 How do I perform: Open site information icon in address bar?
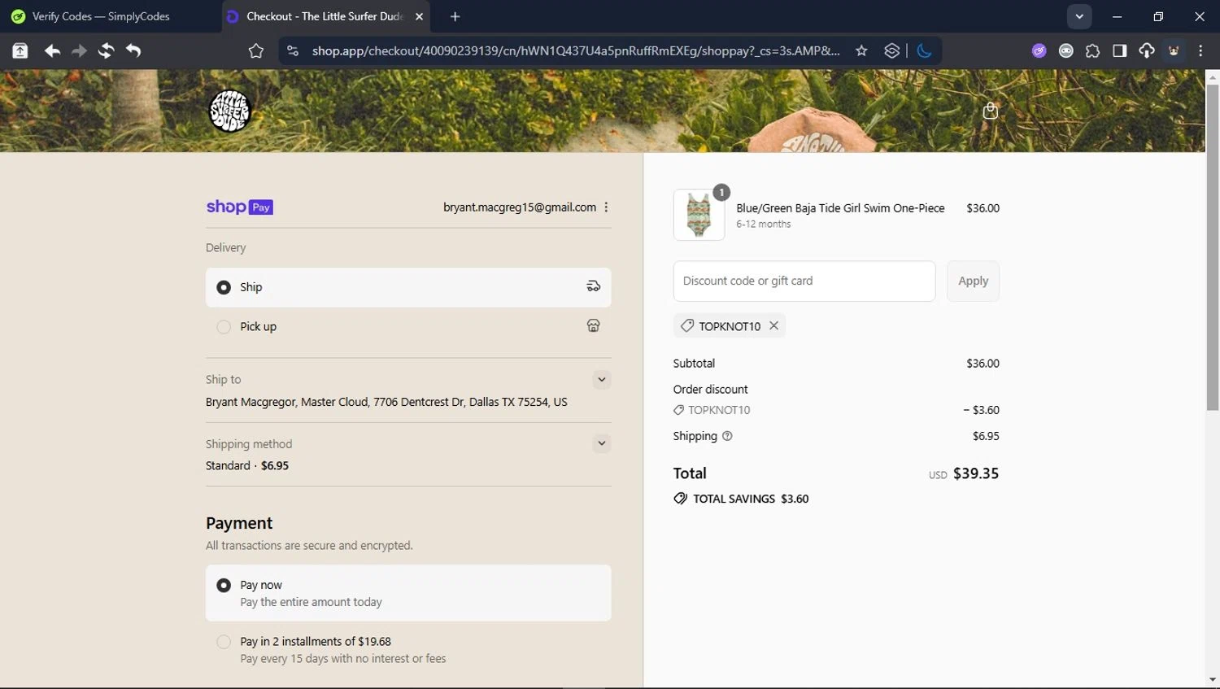point(293,50)
